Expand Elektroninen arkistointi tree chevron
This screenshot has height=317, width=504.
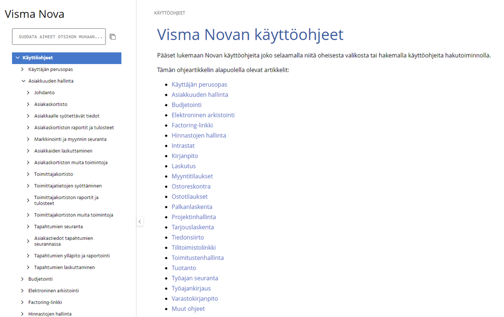tap(22, 291)
